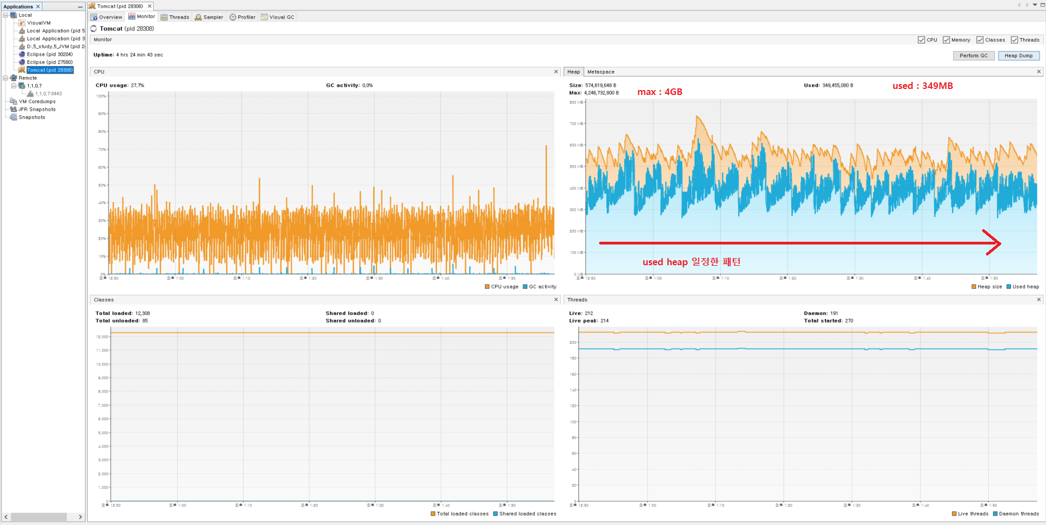Close the Classes graph panel
The height and width of the screenshot is (525, 1046).
tap(556, 300)
